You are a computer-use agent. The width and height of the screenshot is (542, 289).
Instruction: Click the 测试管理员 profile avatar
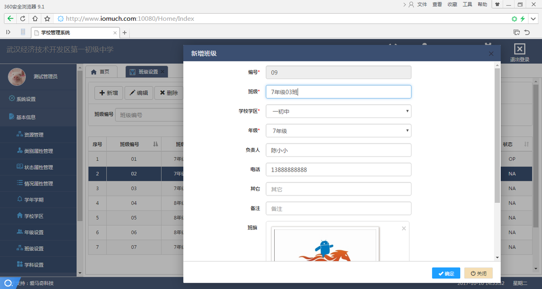pyautogui.click(x=17, y=76)
